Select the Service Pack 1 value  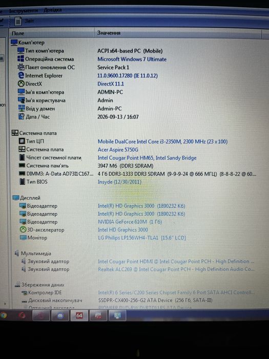[x=113, y=67]
